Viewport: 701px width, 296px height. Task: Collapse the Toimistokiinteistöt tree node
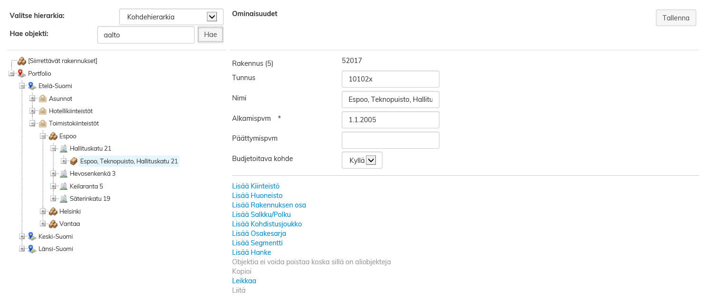tap(33, 124)
